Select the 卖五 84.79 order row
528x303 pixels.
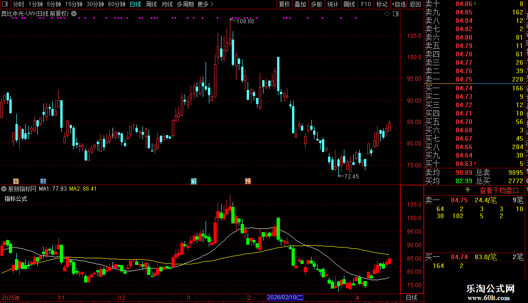(474, 46)
